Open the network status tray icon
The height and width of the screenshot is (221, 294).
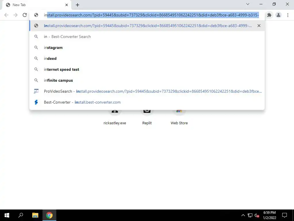(x=250, y=215)
